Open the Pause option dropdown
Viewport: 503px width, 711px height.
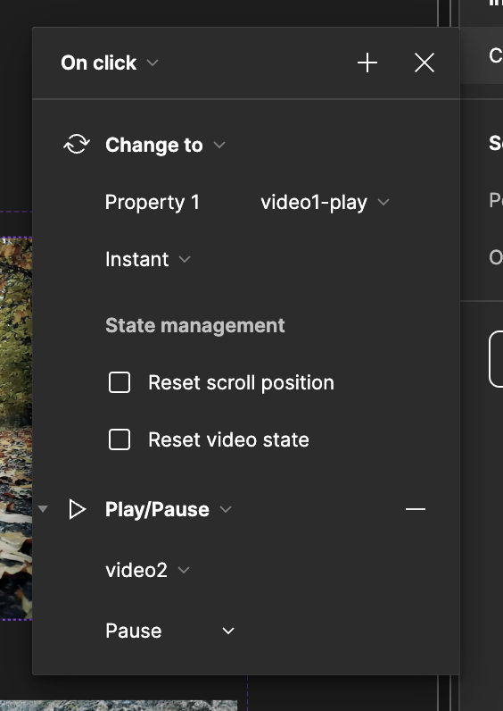click(169, 631)
